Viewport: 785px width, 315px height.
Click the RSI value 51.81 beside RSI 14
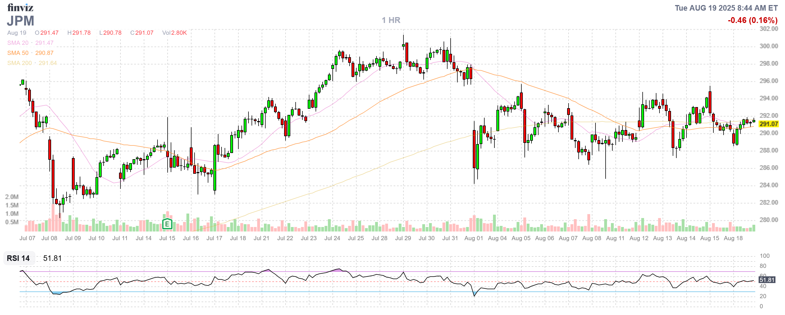click(x=53, y=258)
